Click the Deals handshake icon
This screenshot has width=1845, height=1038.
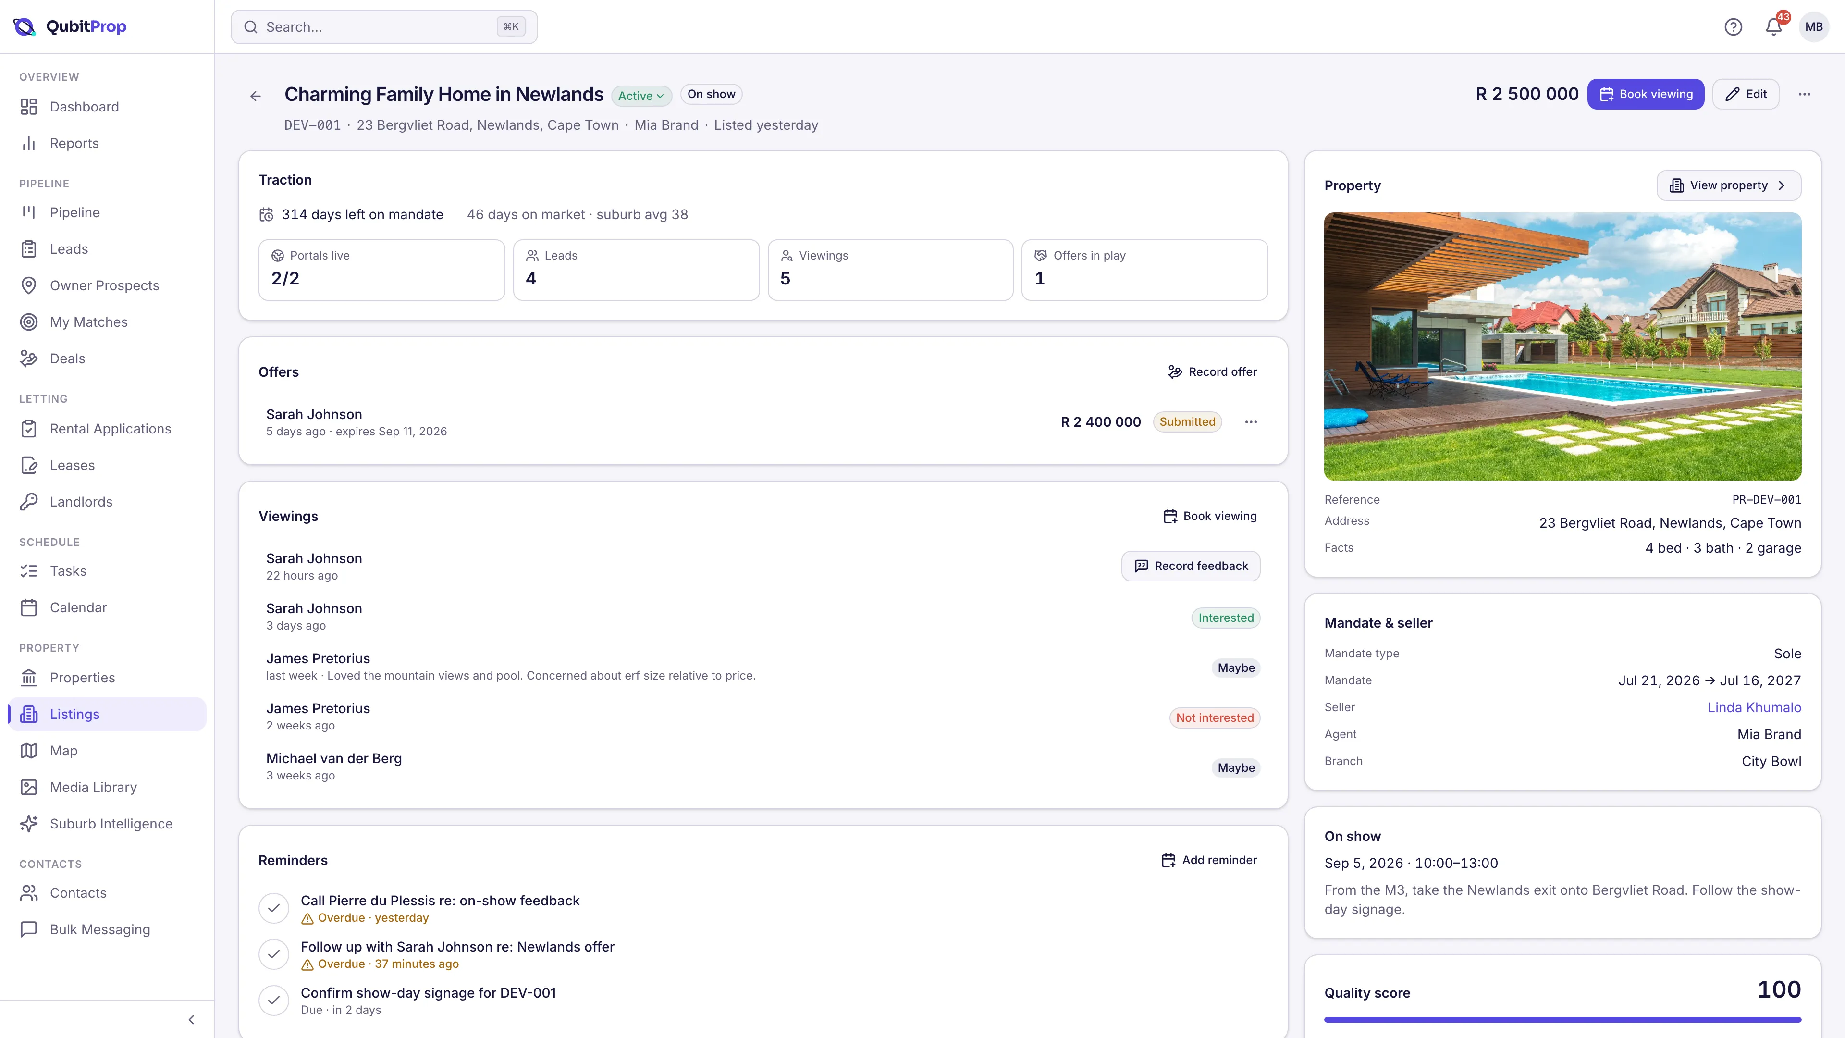coord(29,358)
